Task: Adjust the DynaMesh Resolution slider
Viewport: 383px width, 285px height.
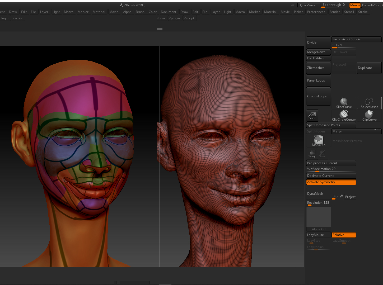Action: (331, 203)
